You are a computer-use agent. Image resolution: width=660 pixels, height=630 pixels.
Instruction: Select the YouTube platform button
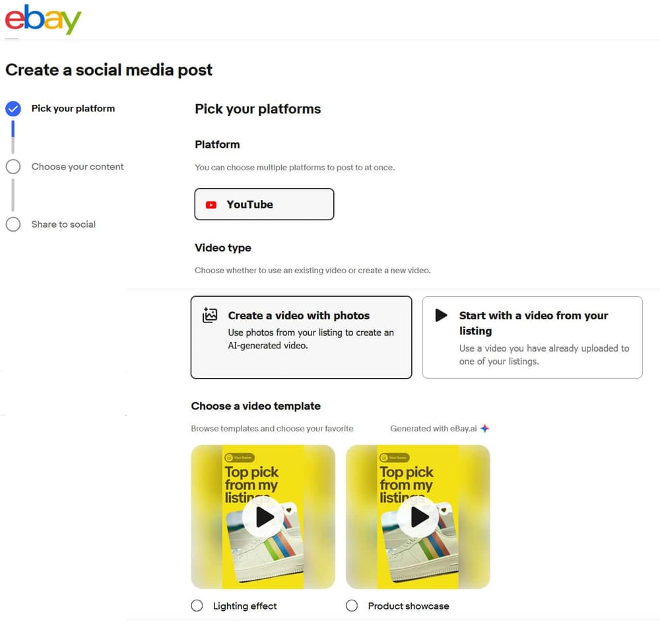264,205
